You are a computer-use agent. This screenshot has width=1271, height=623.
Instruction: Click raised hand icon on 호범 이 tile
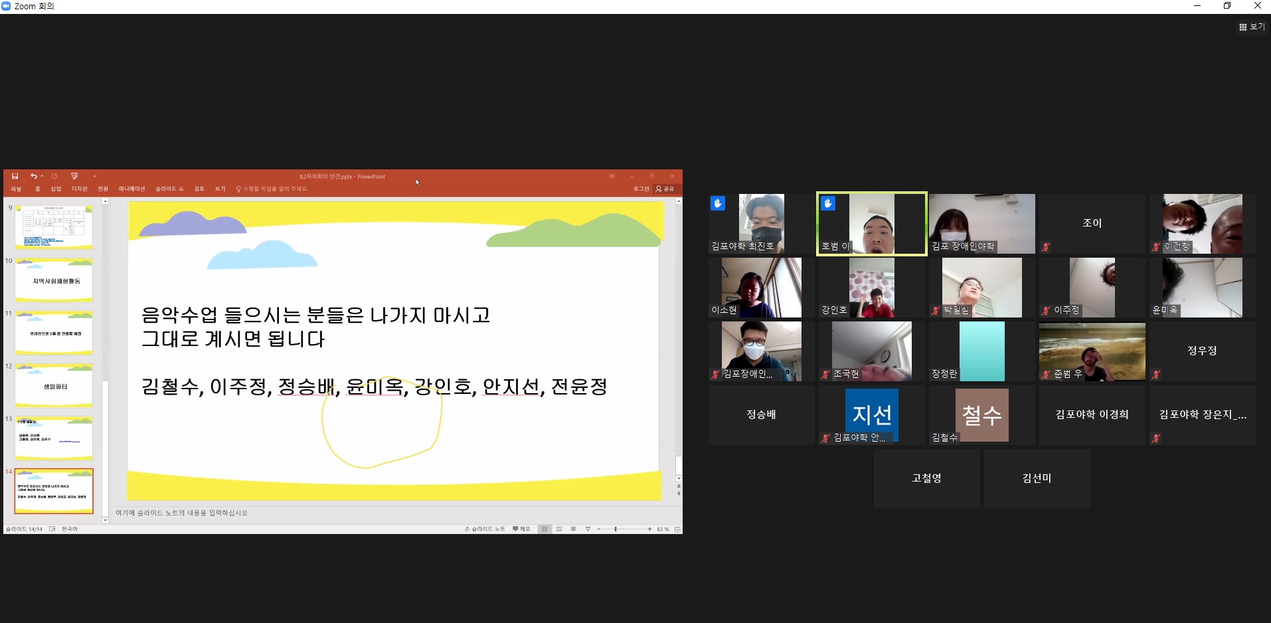(x=828, y=203)
